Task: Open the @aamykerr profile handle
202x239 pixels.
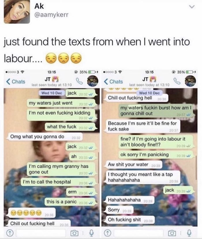Action: tap(51, 15)
